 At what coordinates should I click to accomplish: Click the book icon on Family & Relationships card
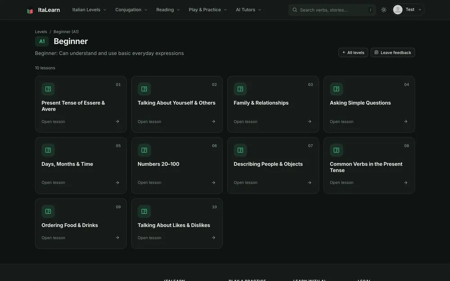pyautogui.click(x=240, y=89)
